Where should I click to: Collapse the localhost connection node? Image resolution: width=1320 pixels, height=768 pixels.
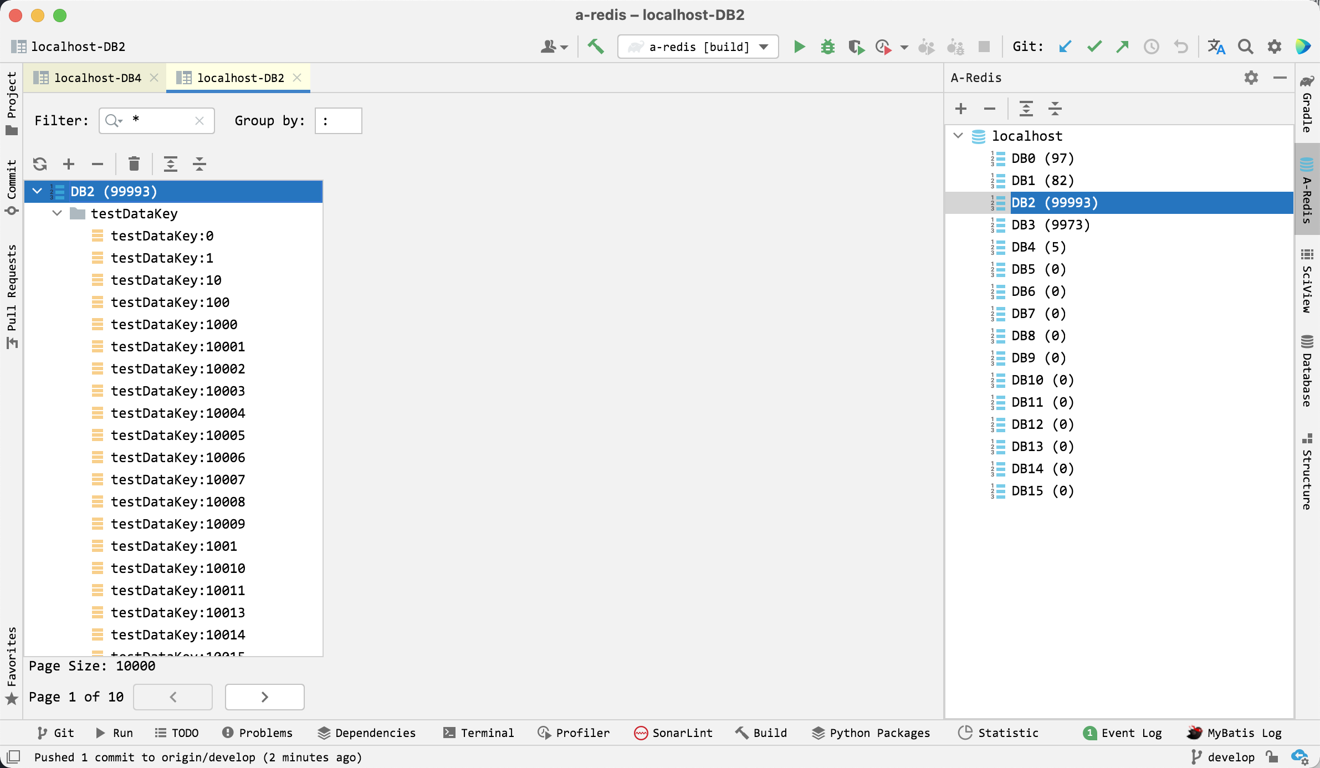click(958, 136)
